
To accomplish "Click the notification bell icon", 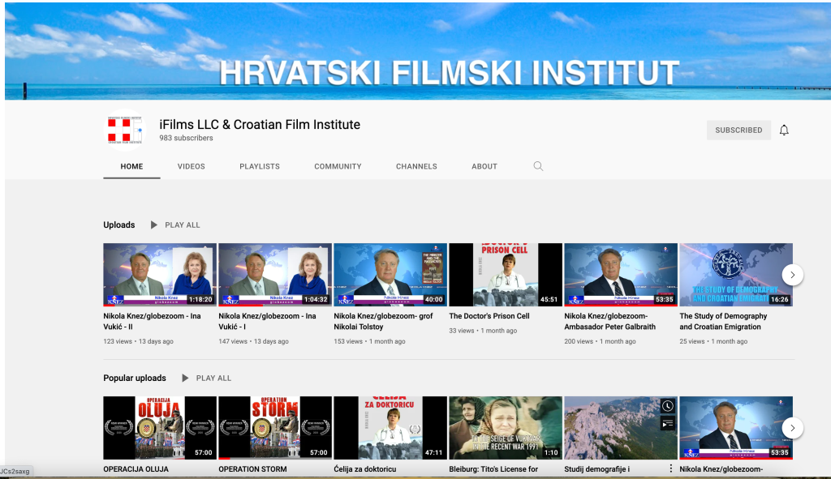I will click(x=784, y=130).
